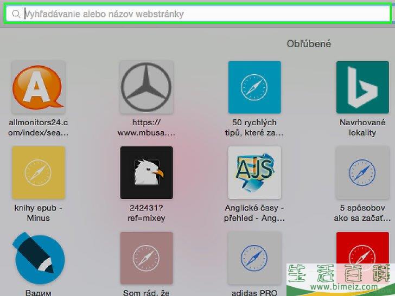Open the 'adidas PRO' favorite tile

pos(254,258)
